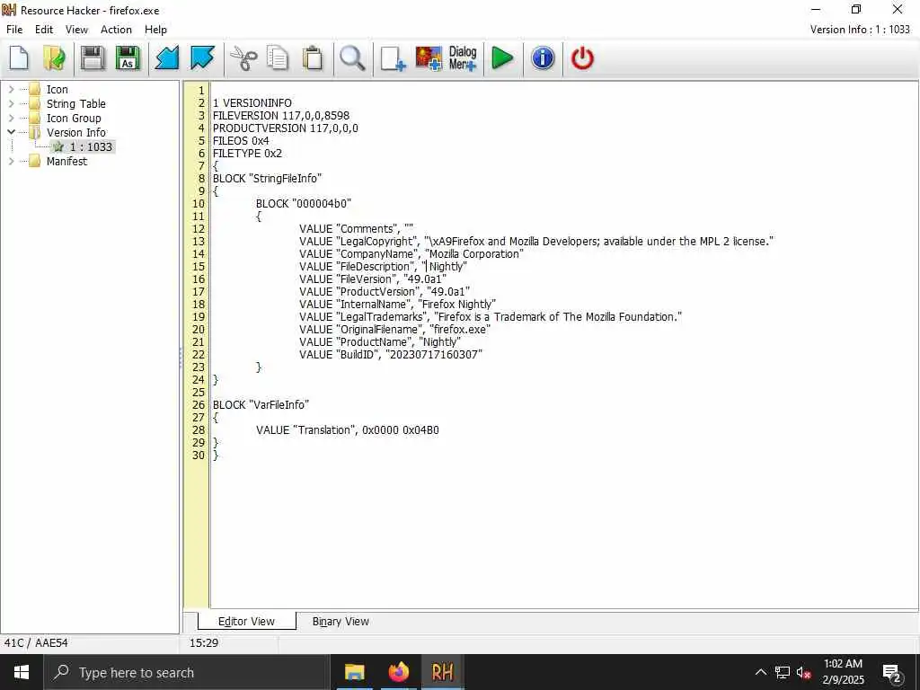This screenshot has width=920, height=690.
Task: Click the PRODUCTVERSION 117,0,0,0 line
Action: click(x=285, y=128)
